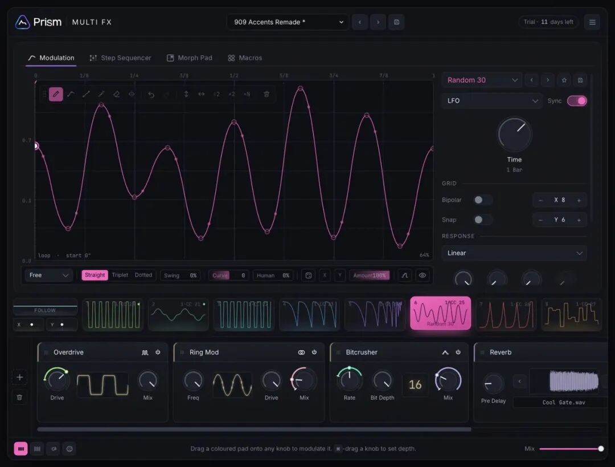The width and height of the screenshot is (615, 467).
Task: Open the 909 Accents Remade preset dropdown
Action: point(288,22)
